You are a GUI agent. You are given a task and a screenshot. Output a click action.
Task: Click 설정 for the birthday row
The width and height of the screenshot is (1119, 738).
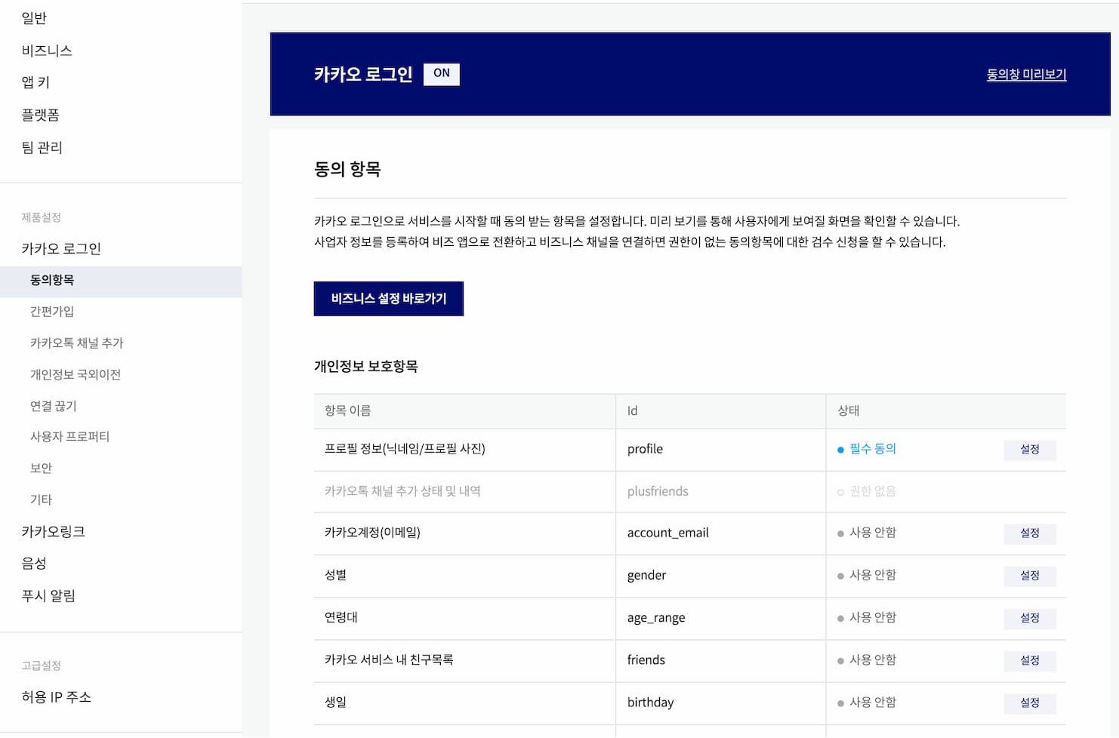tap(1030, 702)
